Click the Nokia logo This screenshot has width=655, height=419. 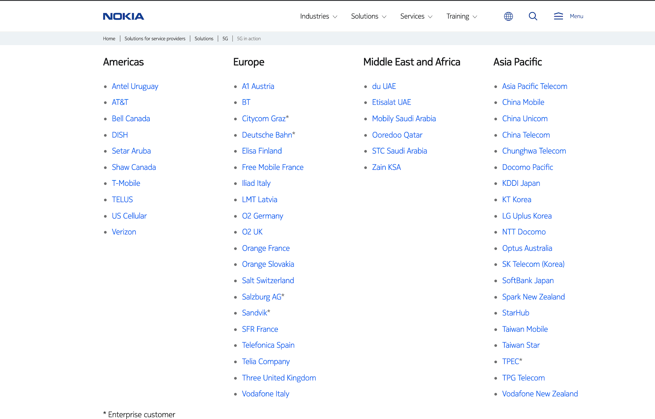[123, 16]
